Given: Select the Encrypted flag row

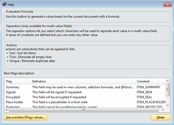Looking at the screenshot, I should tap(13, 97).
